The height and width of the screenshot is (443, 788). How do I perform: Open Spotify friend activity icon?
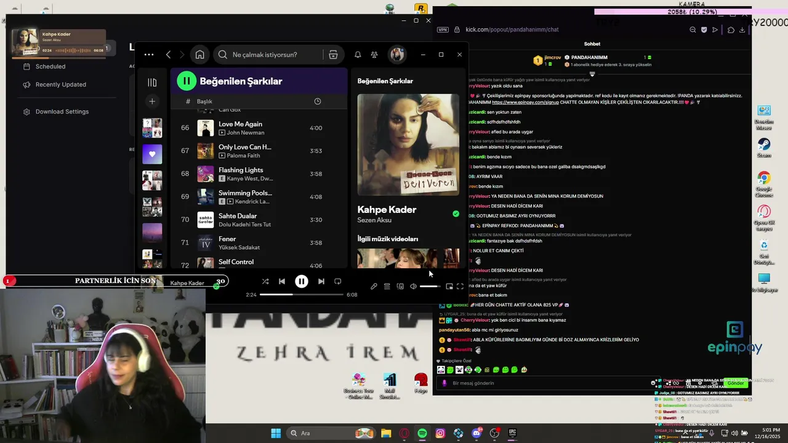pos(374,55)
